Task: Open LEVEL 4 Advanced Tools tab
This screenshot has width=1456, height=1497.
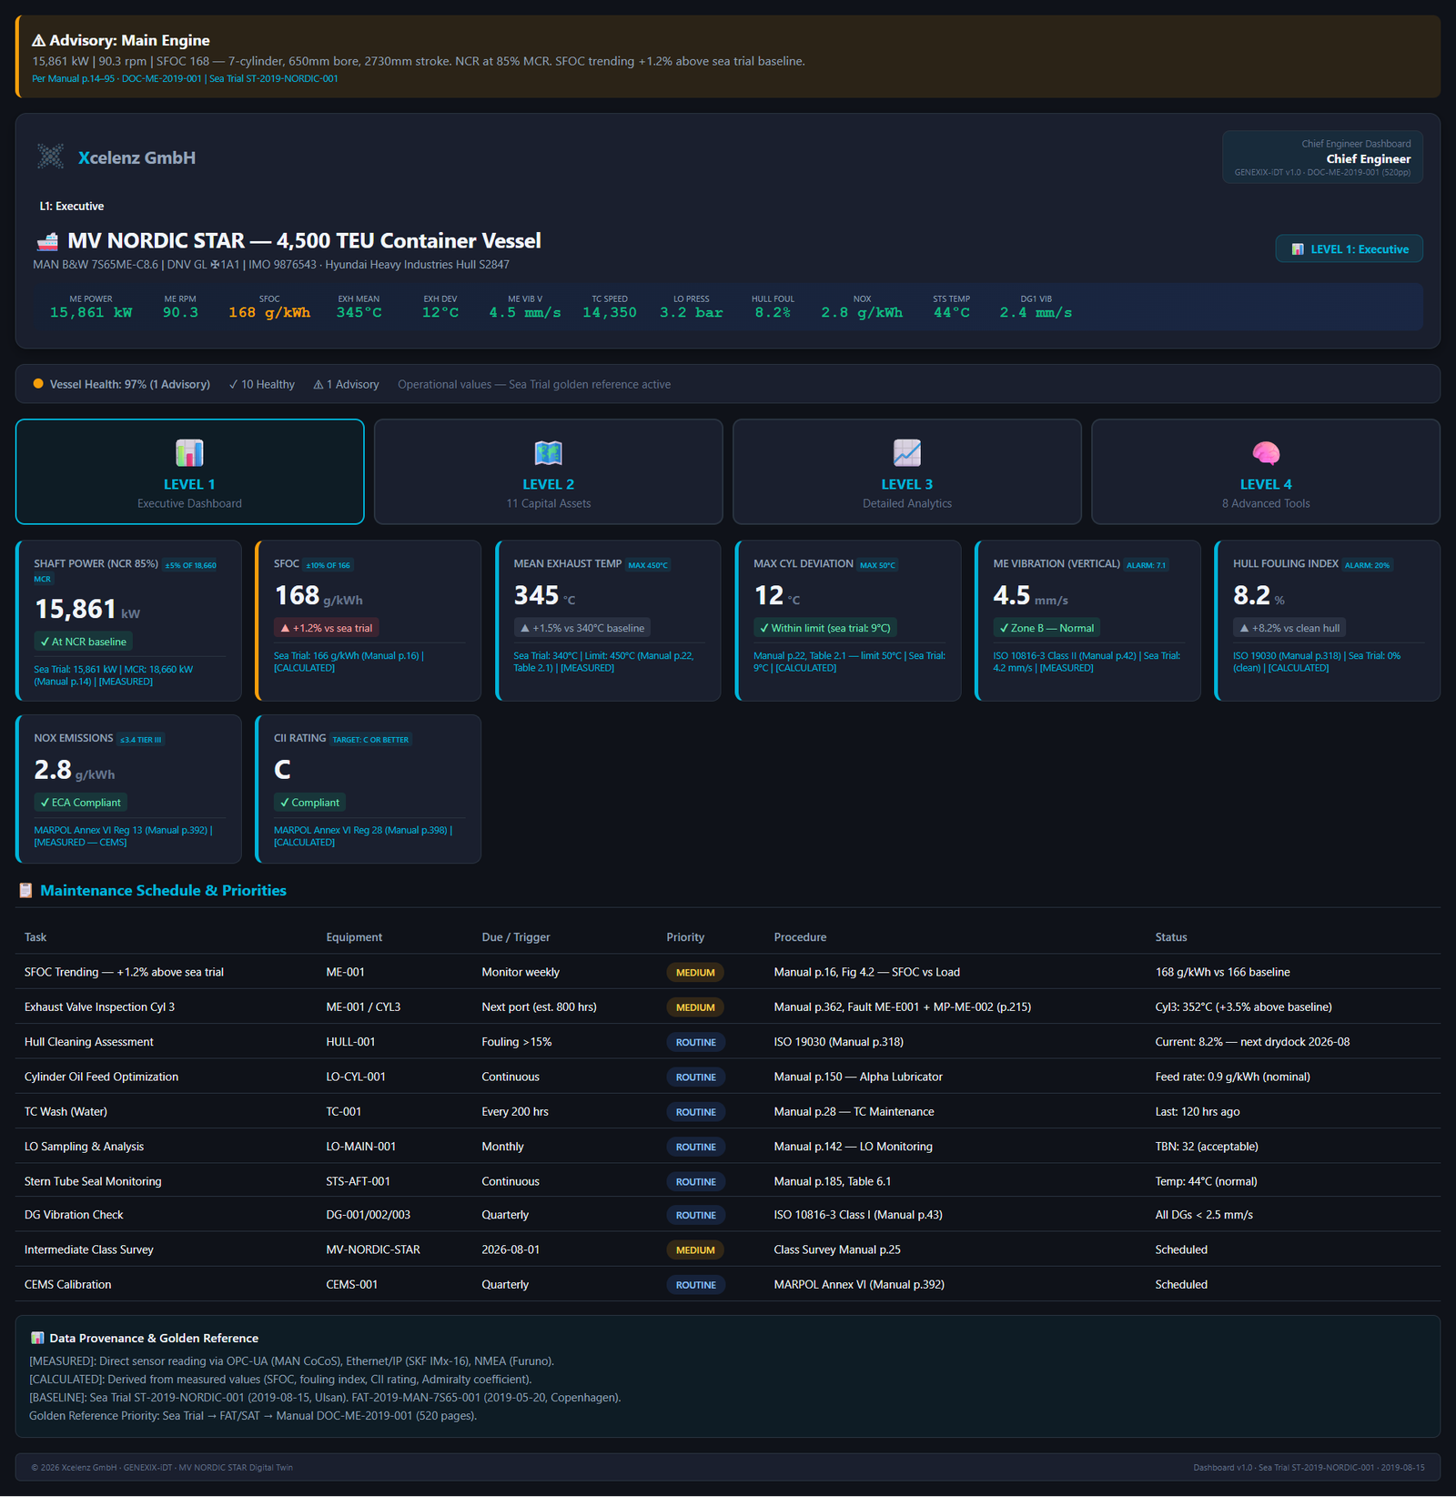Action: point(1266,471)
